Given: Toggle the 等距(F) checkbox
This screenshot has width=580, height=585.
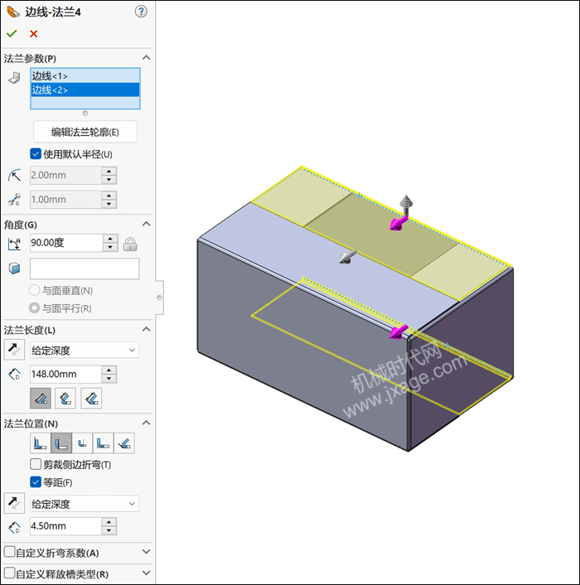Looking at the screenshot, I should pyautogui.click(x=36, y=482).
